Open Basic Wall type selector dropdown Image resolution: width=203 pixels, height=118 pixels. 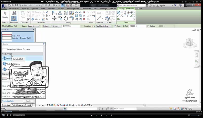coord(18,37)
